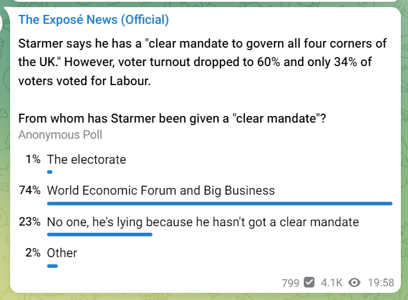Click the 4.1K views count
408x300 pixels.
click(x=332, y=283)
